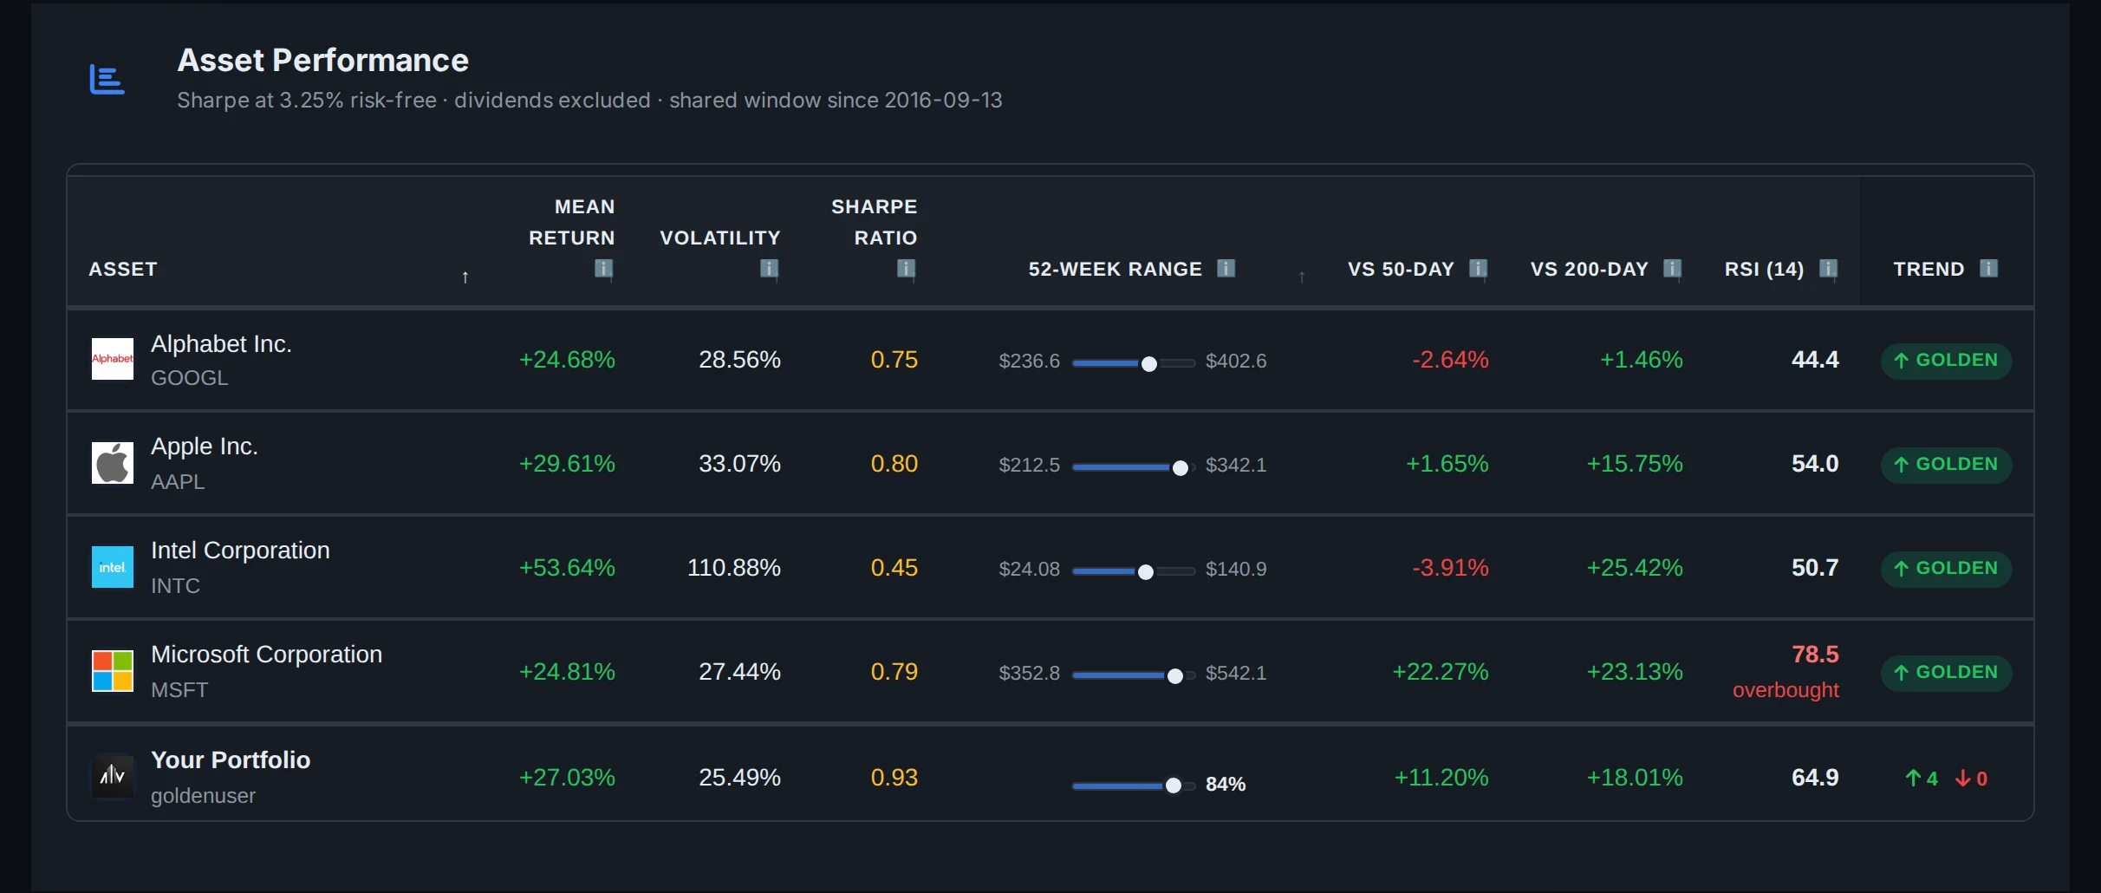Click the Asset Performance chart icon
Viewport: 2101px width, 893px height.
(x=107, y=80)
